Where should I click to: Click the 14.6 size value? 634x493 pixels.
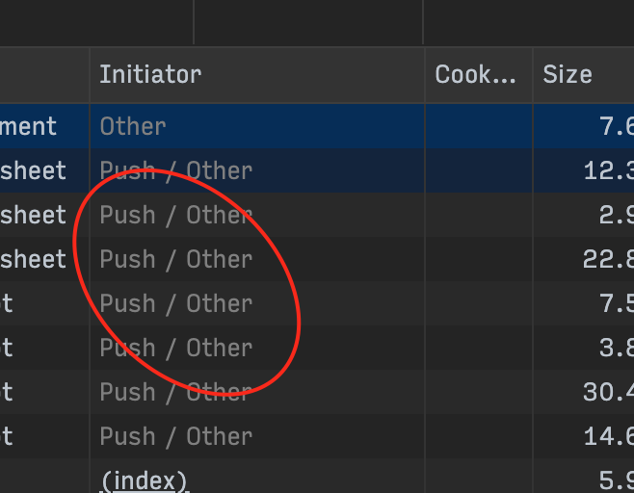609,437
